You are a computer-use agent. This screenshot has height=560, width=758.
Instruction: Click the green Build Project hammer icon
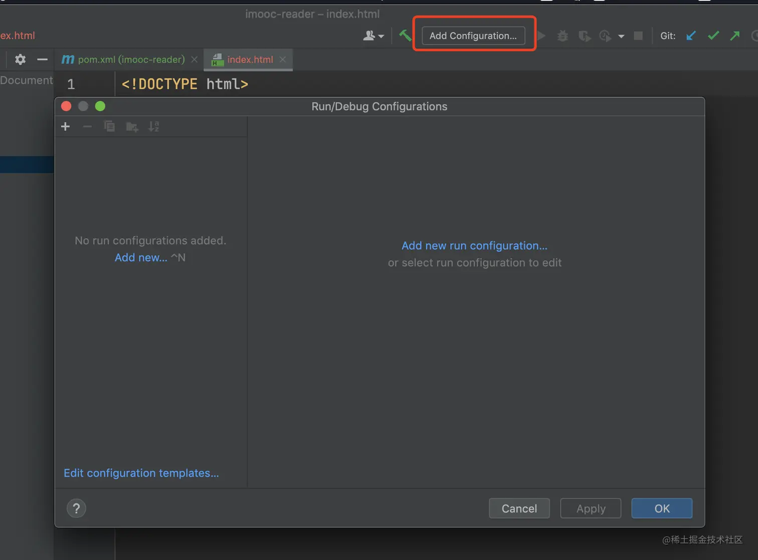[x=405, y=35]
